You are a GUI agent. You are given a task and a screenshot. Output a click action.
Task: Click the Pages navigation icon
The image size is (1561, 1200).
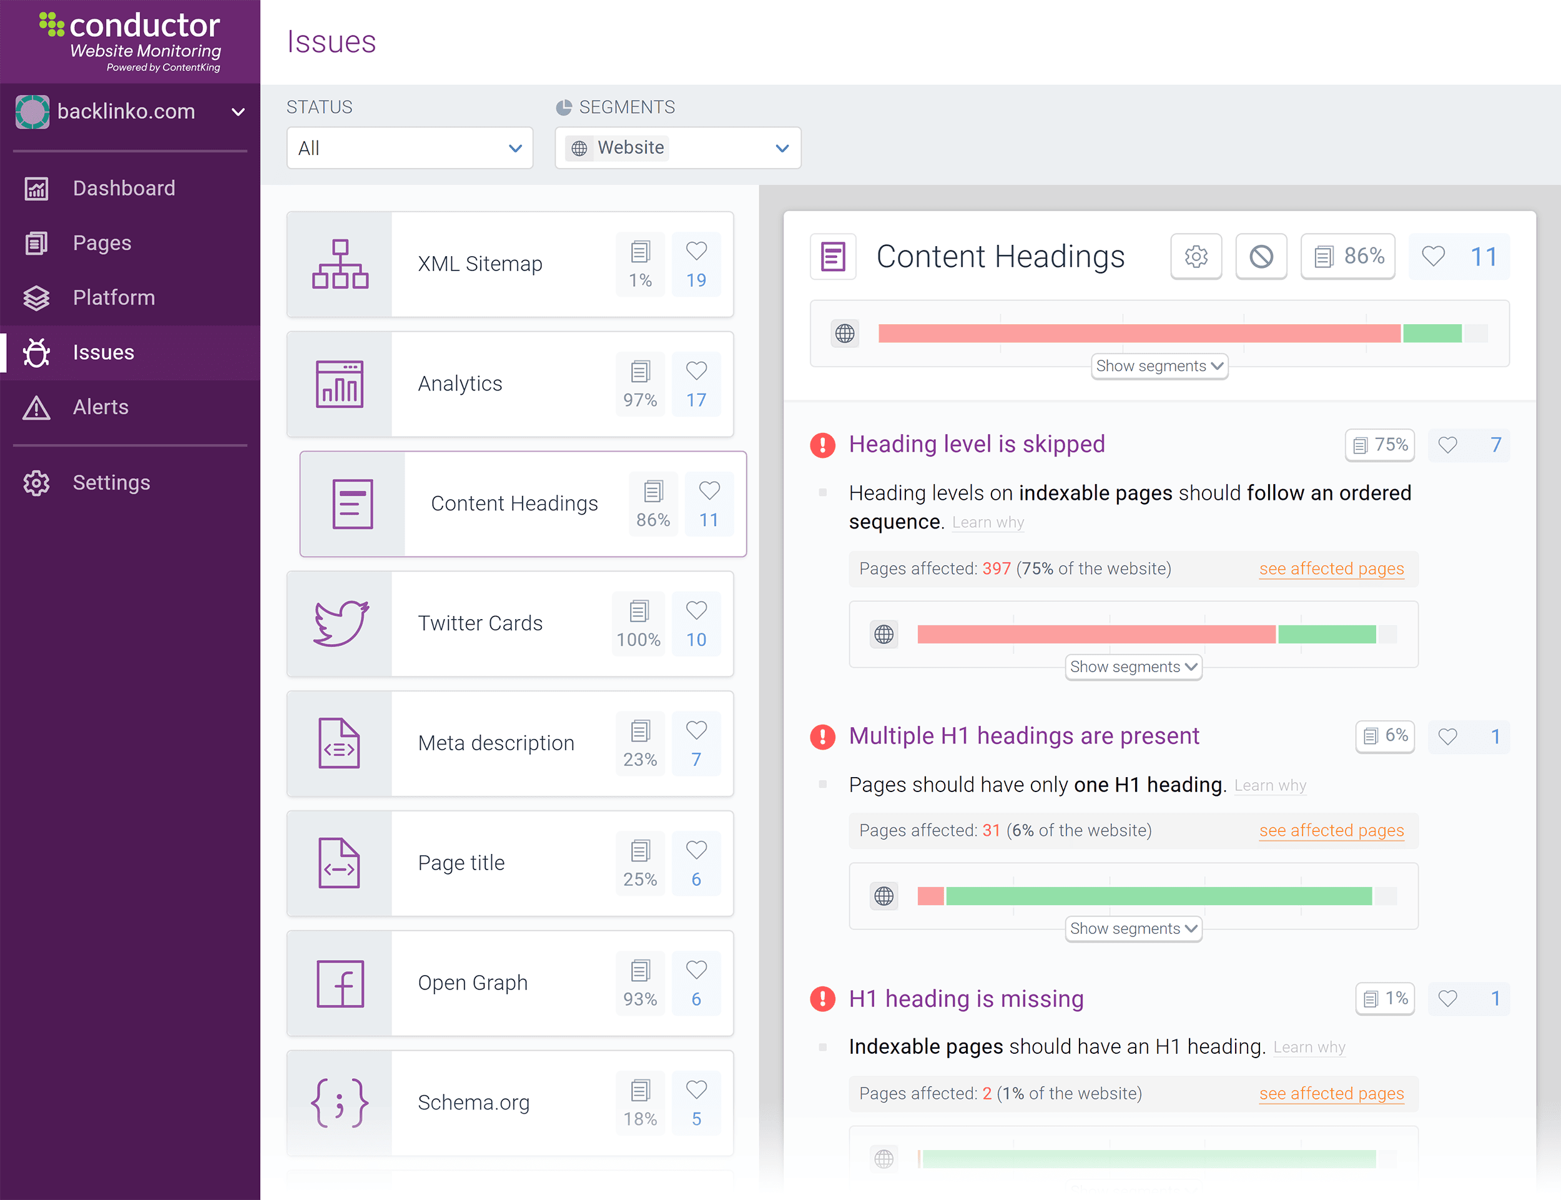coord(34,240)
